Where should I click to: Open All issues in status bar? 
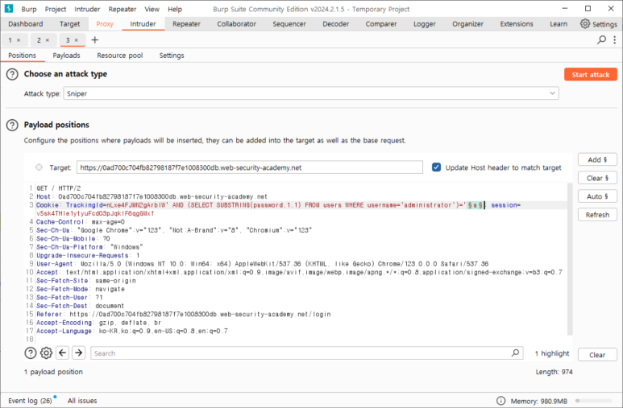point(82,401)
